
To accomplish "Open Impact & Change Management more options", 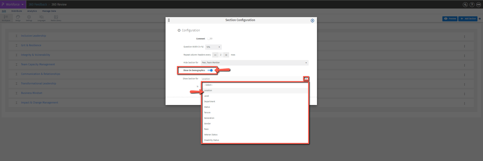I will (464, 103).
